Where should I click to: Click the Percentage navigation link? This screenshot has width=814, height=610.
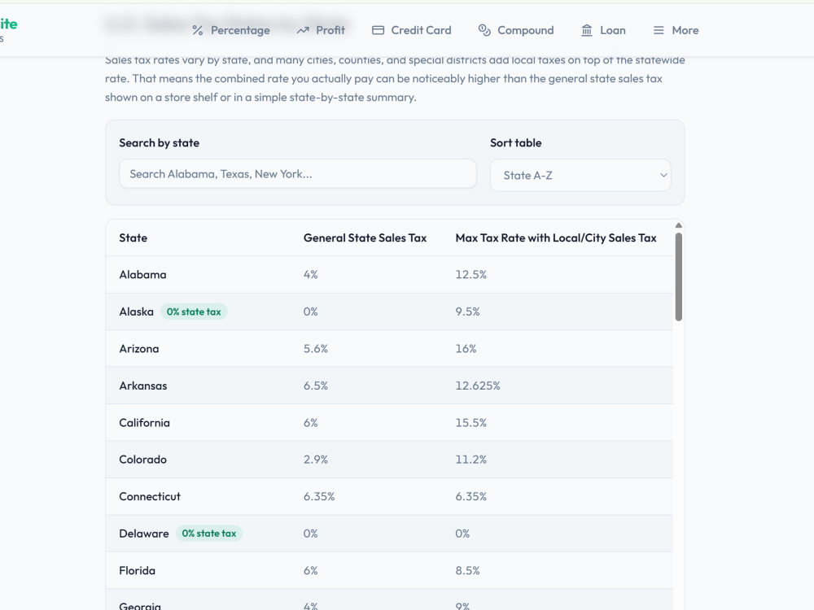231,31
